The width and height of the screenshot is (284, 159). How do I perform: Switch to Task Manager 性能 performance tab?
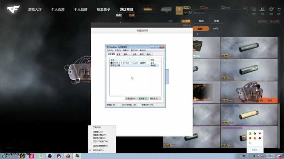click(x=135, y=54)
